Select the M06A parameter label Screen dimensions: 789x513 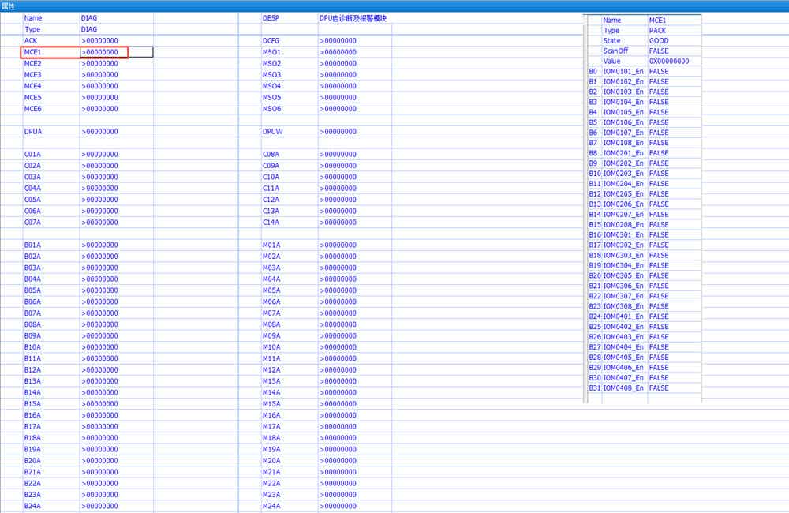271,301
